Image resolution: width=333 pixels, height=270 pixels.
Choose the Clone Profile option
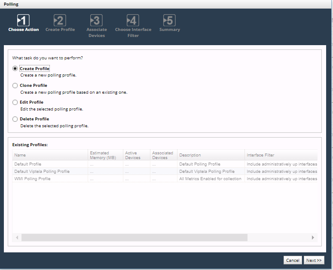click(15, 86)
